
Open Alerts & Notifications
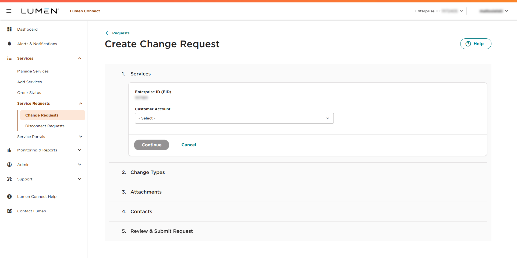[x=37, y=44]
